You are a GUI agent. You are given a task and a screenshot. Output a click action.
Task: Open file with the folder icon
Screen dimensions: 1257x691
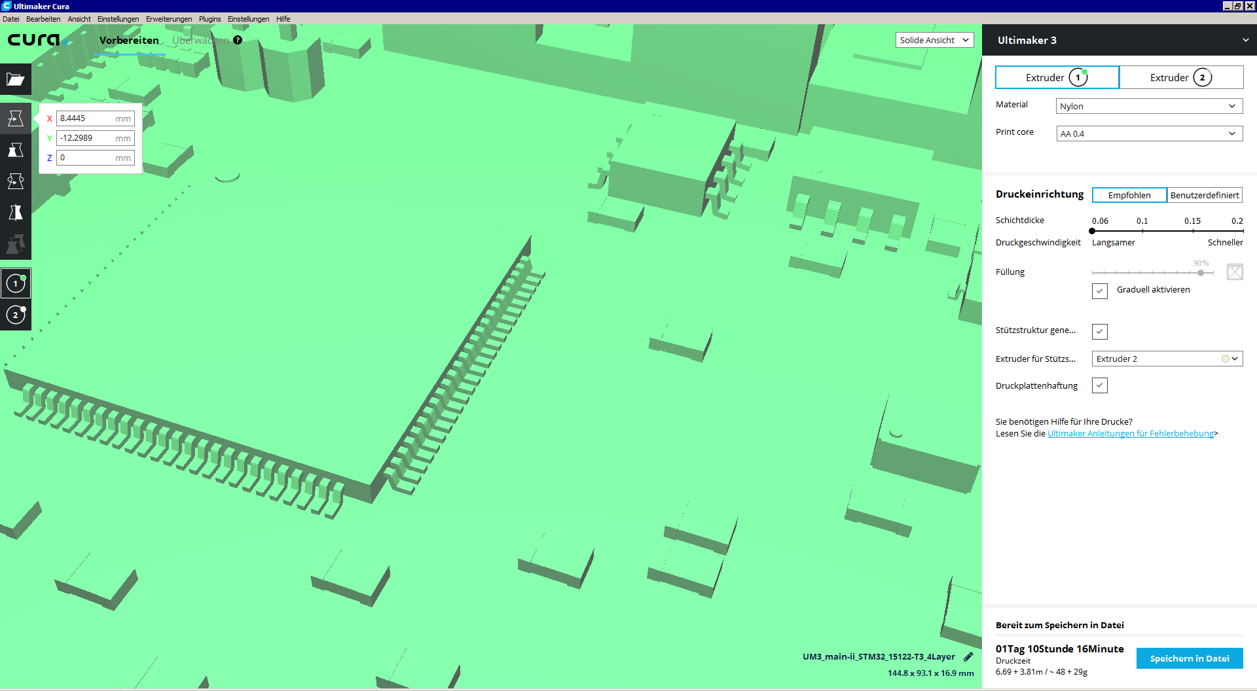point(16,80)
